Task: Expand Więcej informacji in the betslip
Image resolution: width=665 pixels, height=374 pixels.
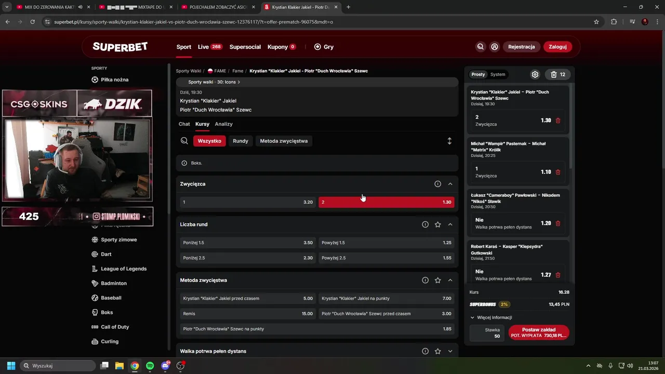Action: [x=491, y=317]
